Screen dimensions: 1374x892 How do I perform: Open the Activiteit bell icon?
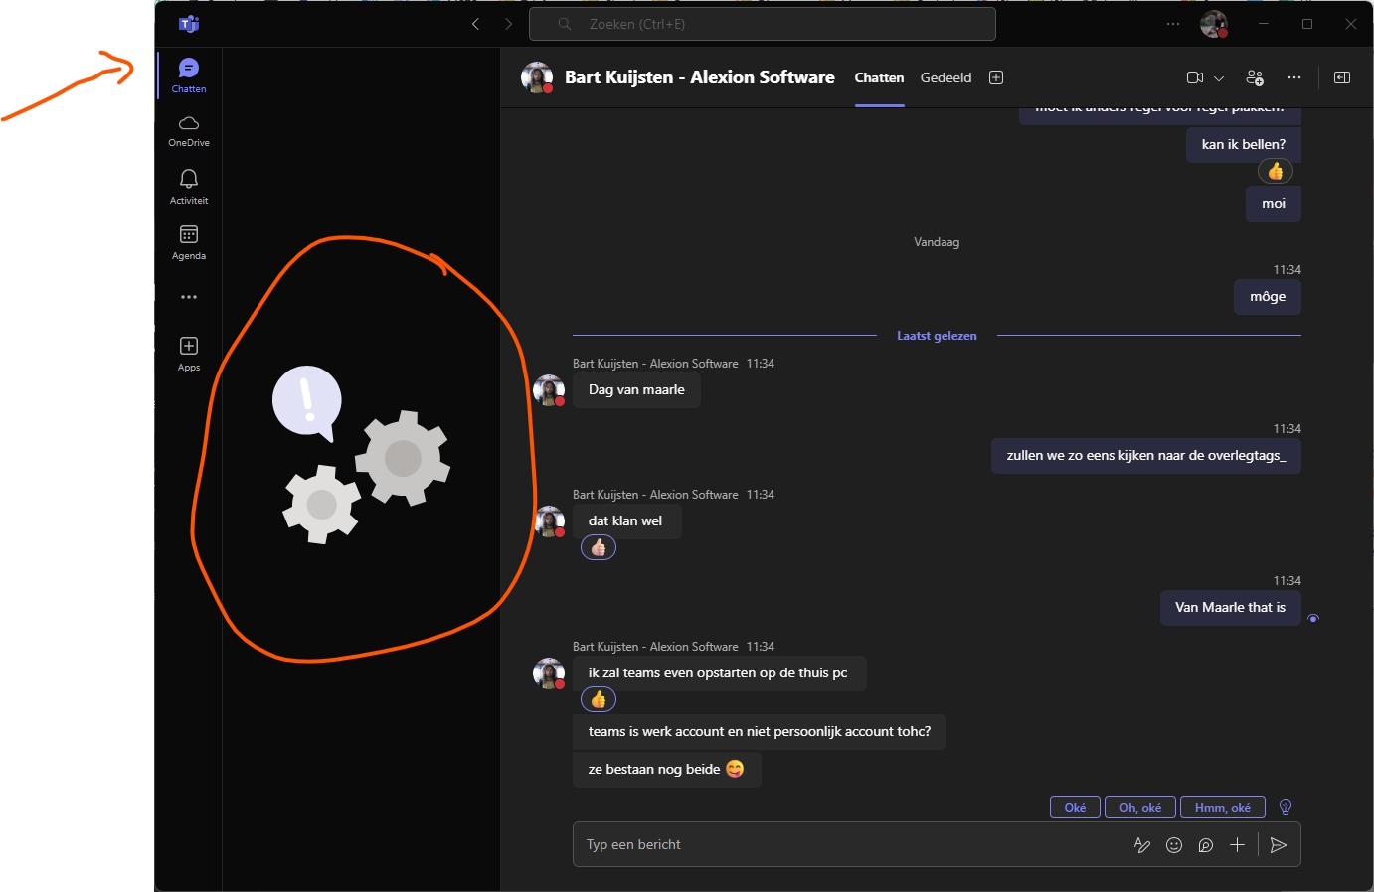[189, 186]
